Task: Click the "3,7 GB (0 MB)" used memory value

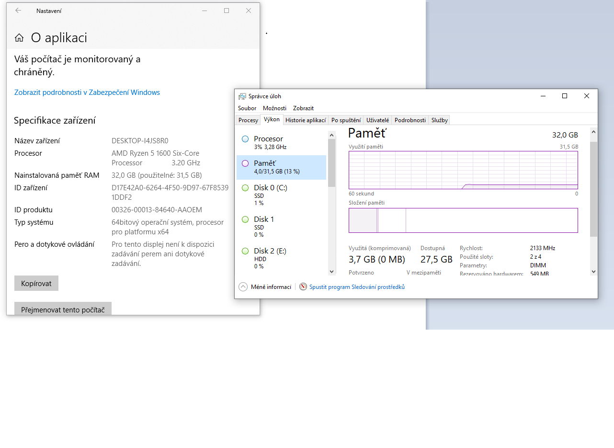Action: (377, 259)
